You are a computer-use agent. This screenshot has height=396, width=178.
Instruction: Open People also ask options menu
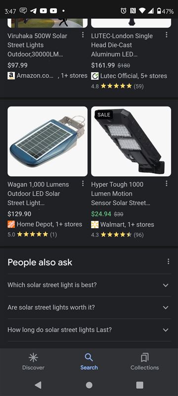tap(169, 262)
